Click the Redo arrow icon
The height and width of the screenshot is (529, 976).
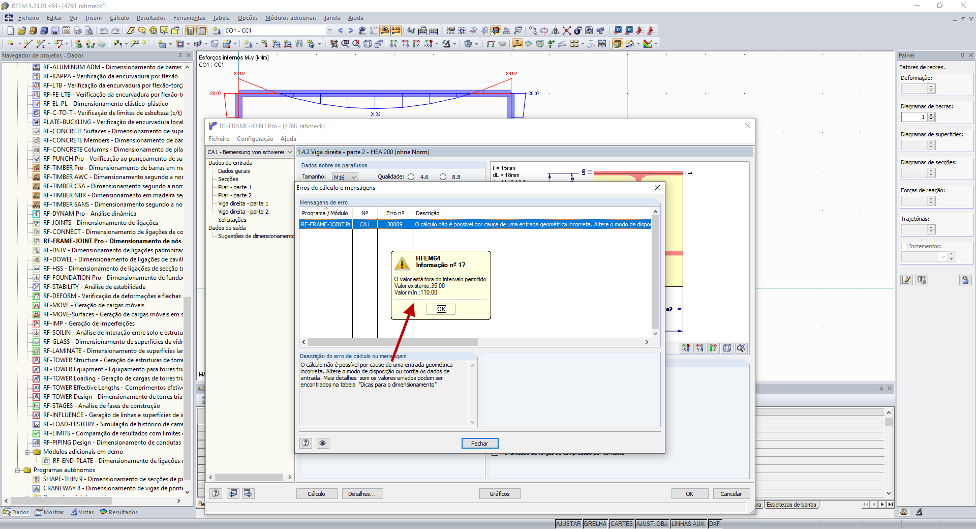(115, 31)
